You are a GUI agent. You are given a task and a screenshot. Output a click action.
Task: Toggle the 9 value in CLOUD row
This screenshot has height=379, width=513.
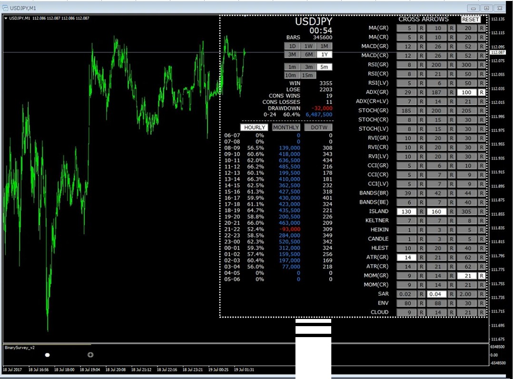coord(407,312)
